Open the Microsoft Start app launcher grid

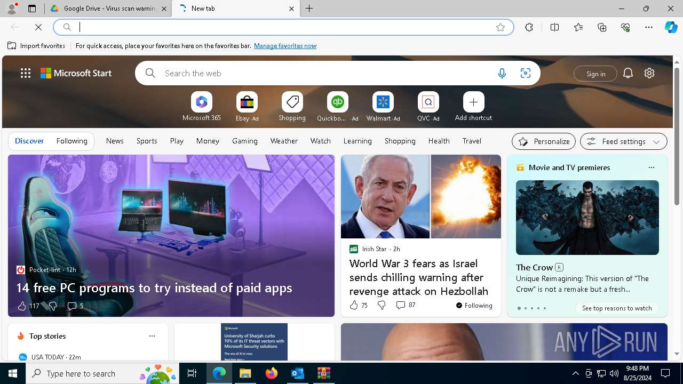pos(26,74)
